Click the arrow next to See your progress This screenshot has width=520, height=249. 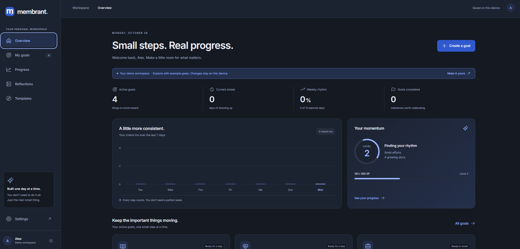click(x=383, y=198)
